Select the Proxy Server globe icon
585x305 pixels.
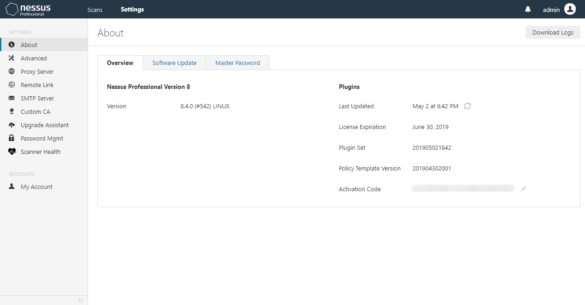click(x=12, y=71)
